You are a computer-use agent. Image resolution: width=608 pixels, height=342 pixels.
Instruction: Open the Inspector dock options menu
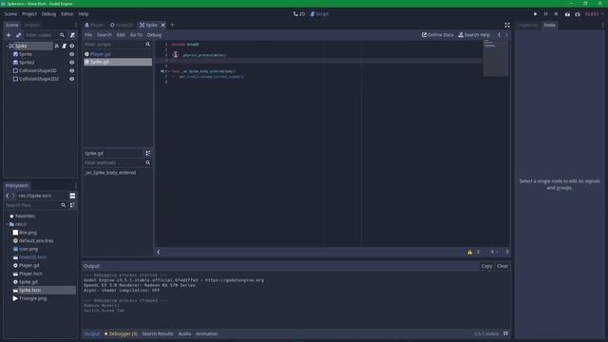point(602,25)
